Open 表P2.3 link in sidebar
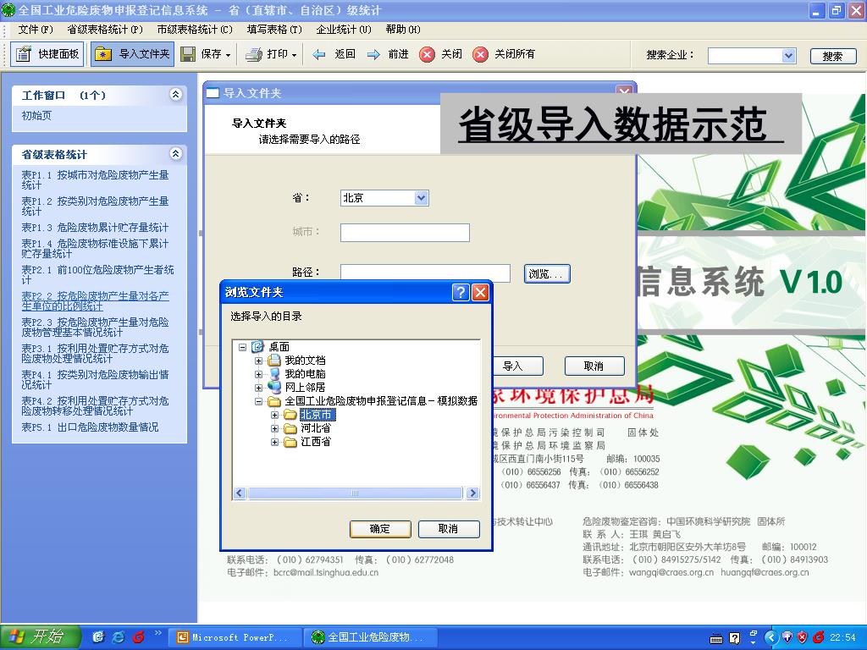The width and height of the screenshot is (867, 650). [x=95, y=328]
